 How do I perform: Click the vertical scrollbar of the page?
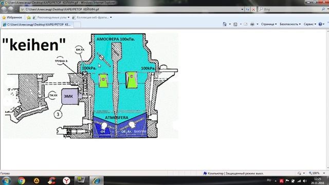[x=328, y=99]
